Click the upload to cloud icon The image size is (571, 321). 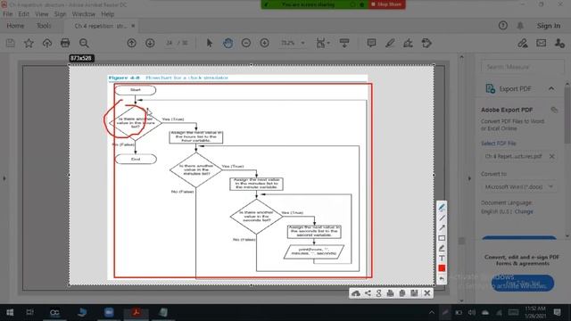pyautogui.click(x=47, y=43)
